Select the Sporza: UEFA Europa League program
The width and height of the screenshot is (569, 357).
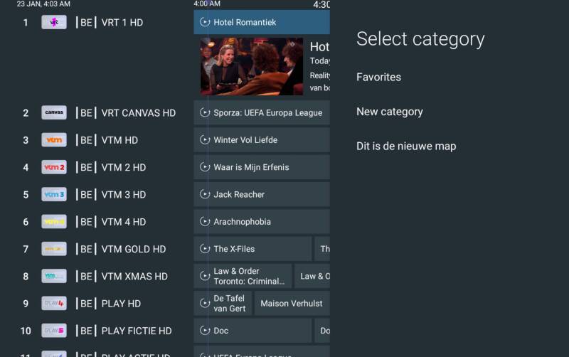pyautogui.click(x=261, y=112)
